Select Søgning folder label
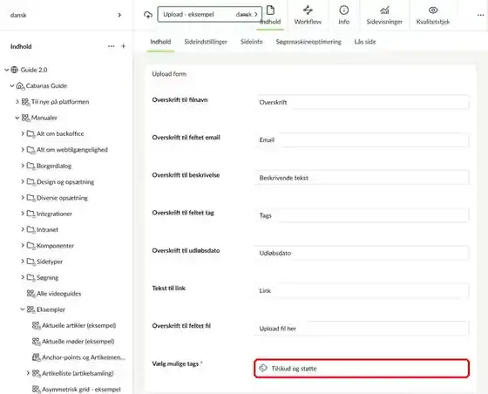The height and width of the screenshot is (394, 488). coord(48,277)
